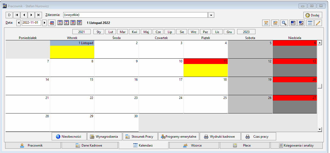Open the blue calendar grid icon

click(x=310, y=23)
